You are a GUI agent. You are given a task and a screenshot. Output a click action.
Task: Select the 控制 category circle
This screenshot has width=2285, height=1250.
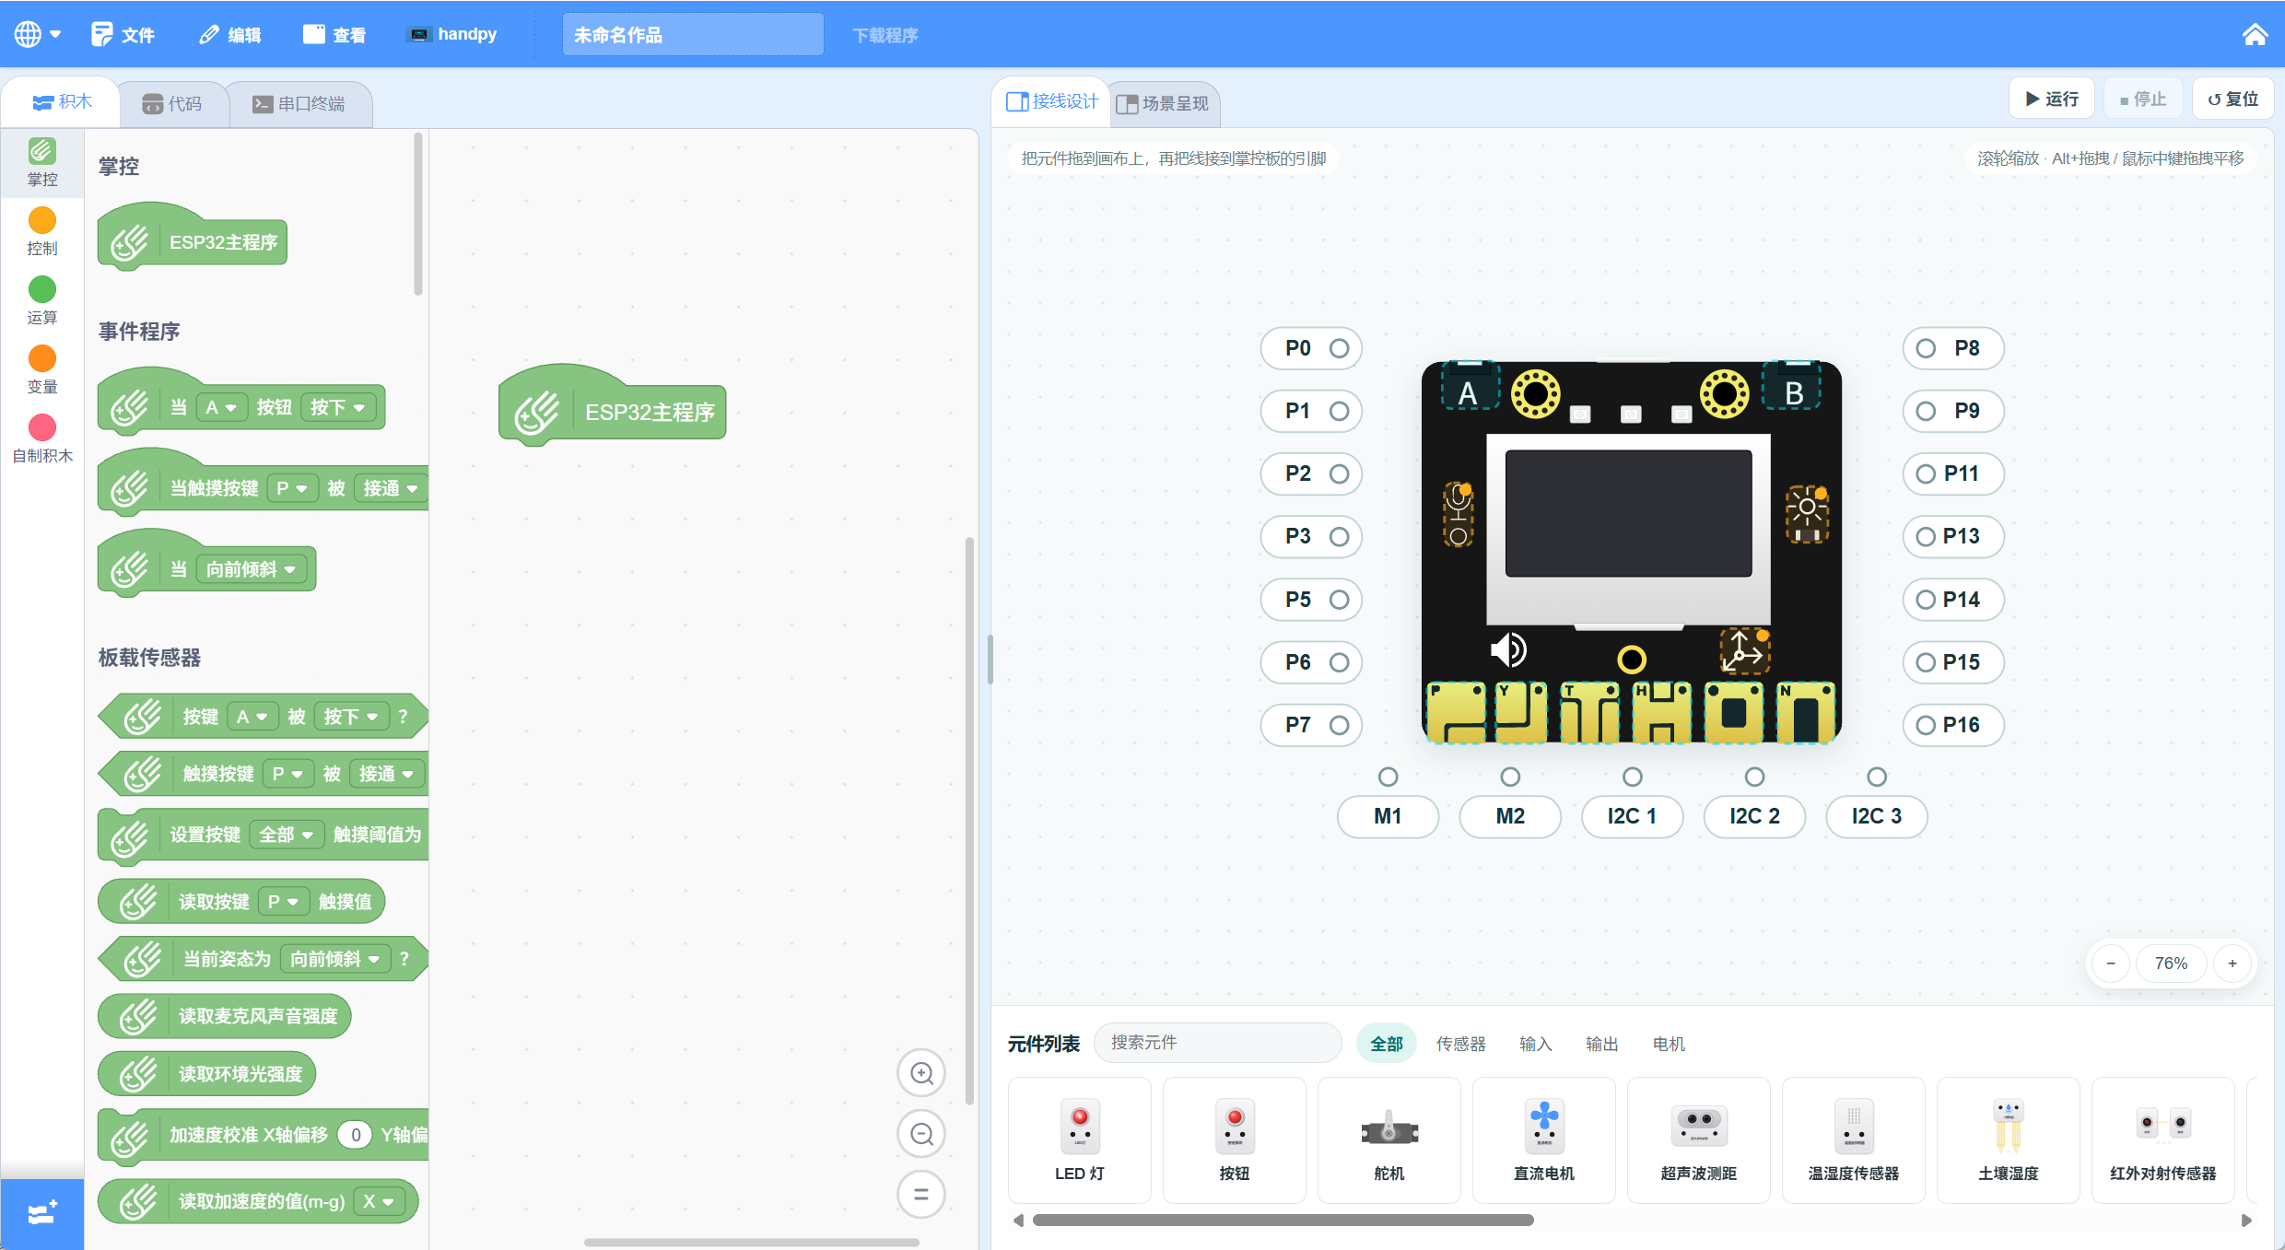(42, 220)
